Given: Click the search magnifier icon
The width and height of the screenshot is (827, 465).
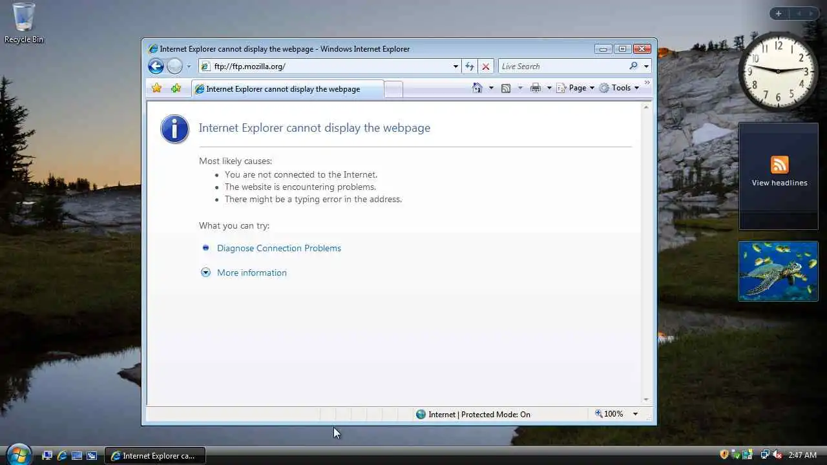Looking at the screenshot, I should [633, 66].
